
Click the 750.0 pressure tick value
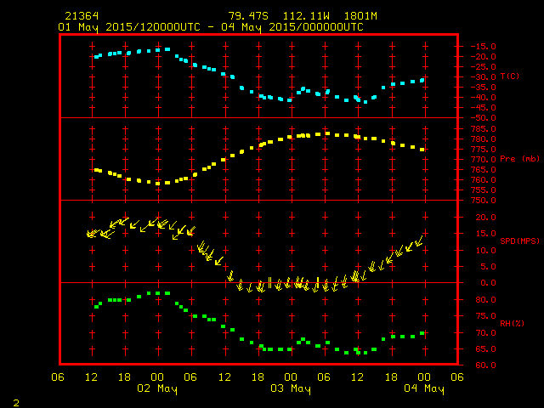point(484,201)
